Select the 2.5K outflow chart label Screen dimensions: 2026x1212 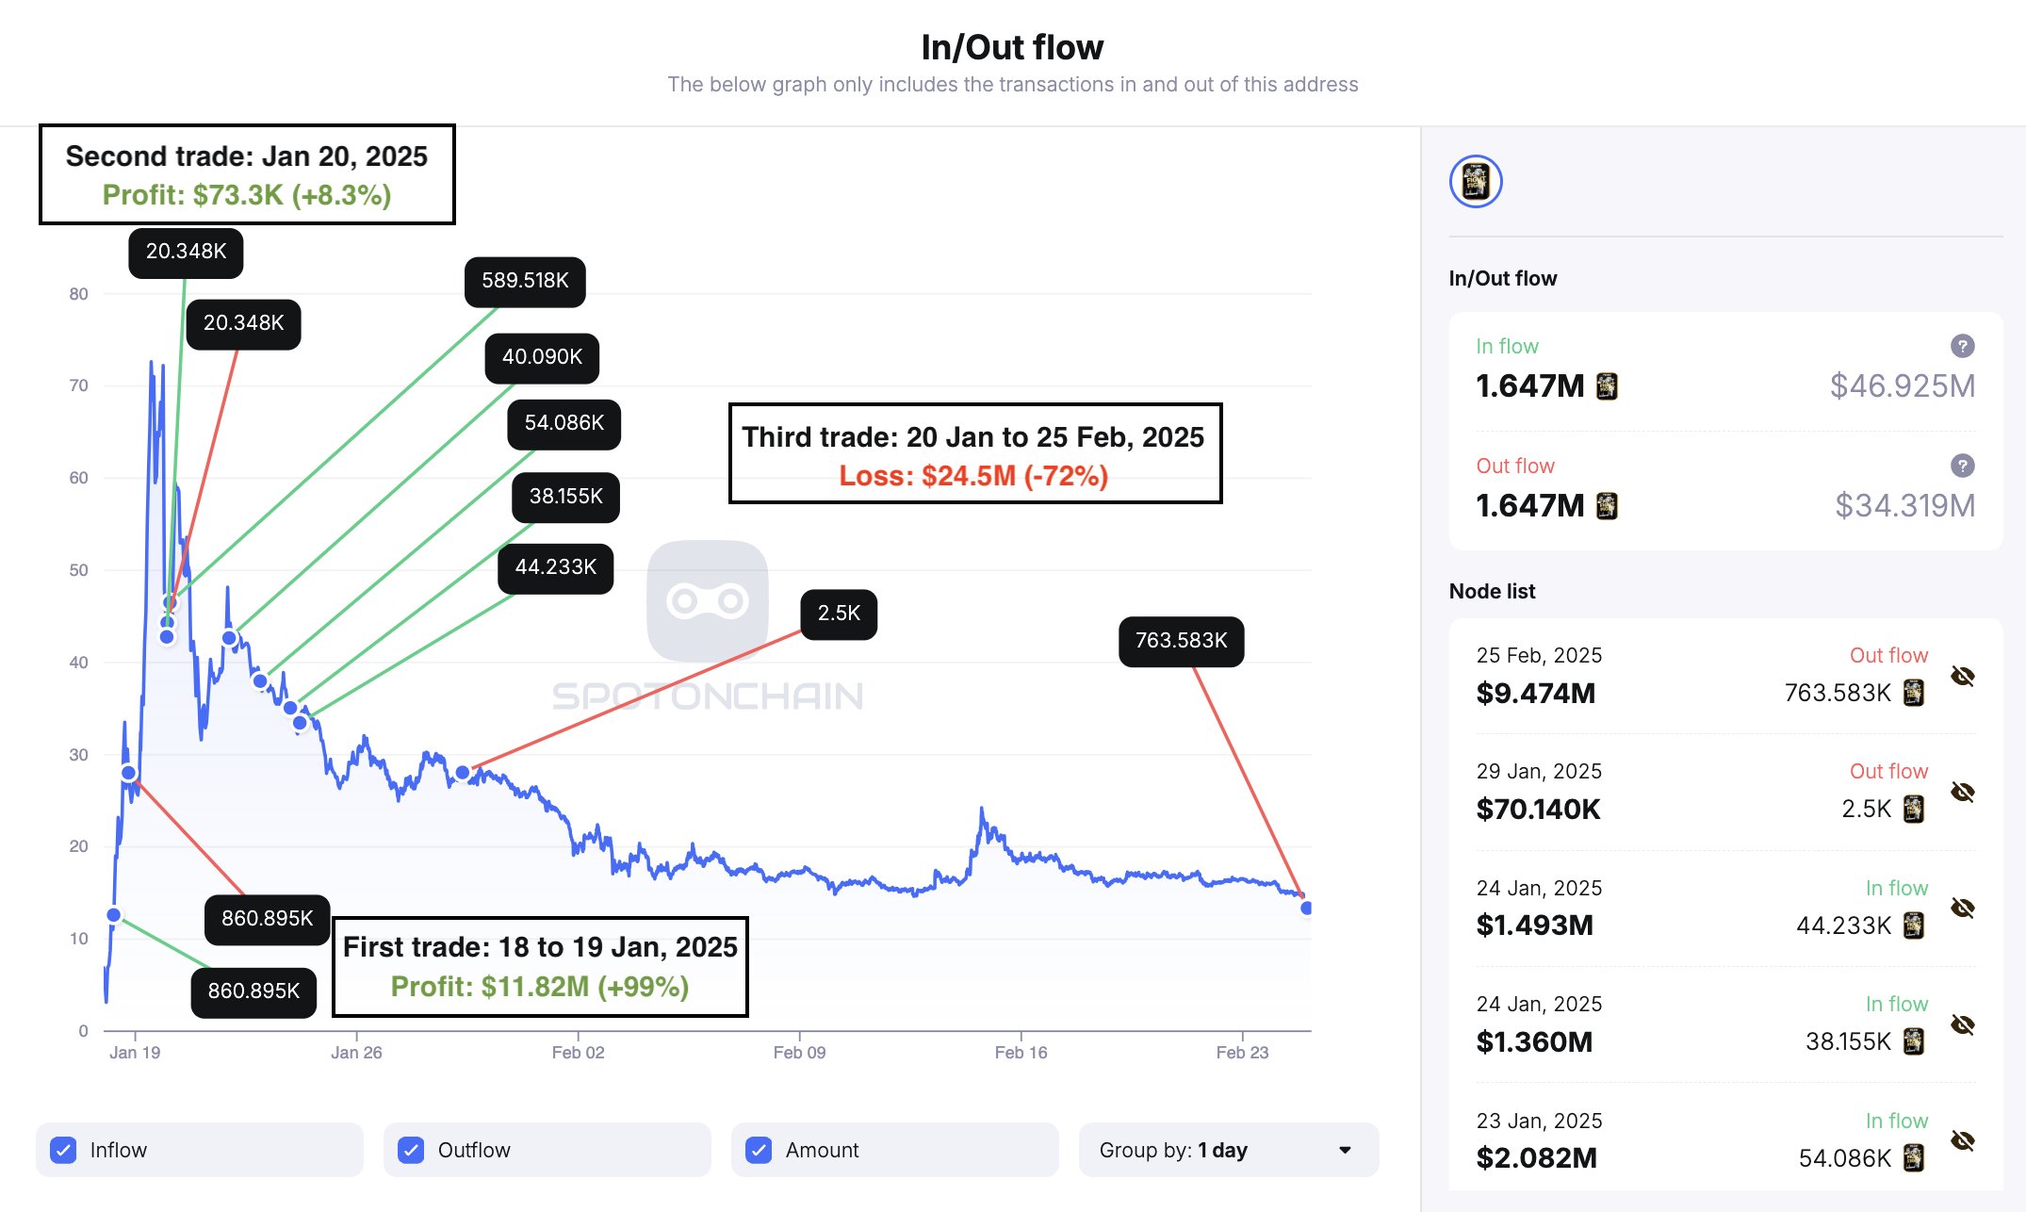pos(839,614)
